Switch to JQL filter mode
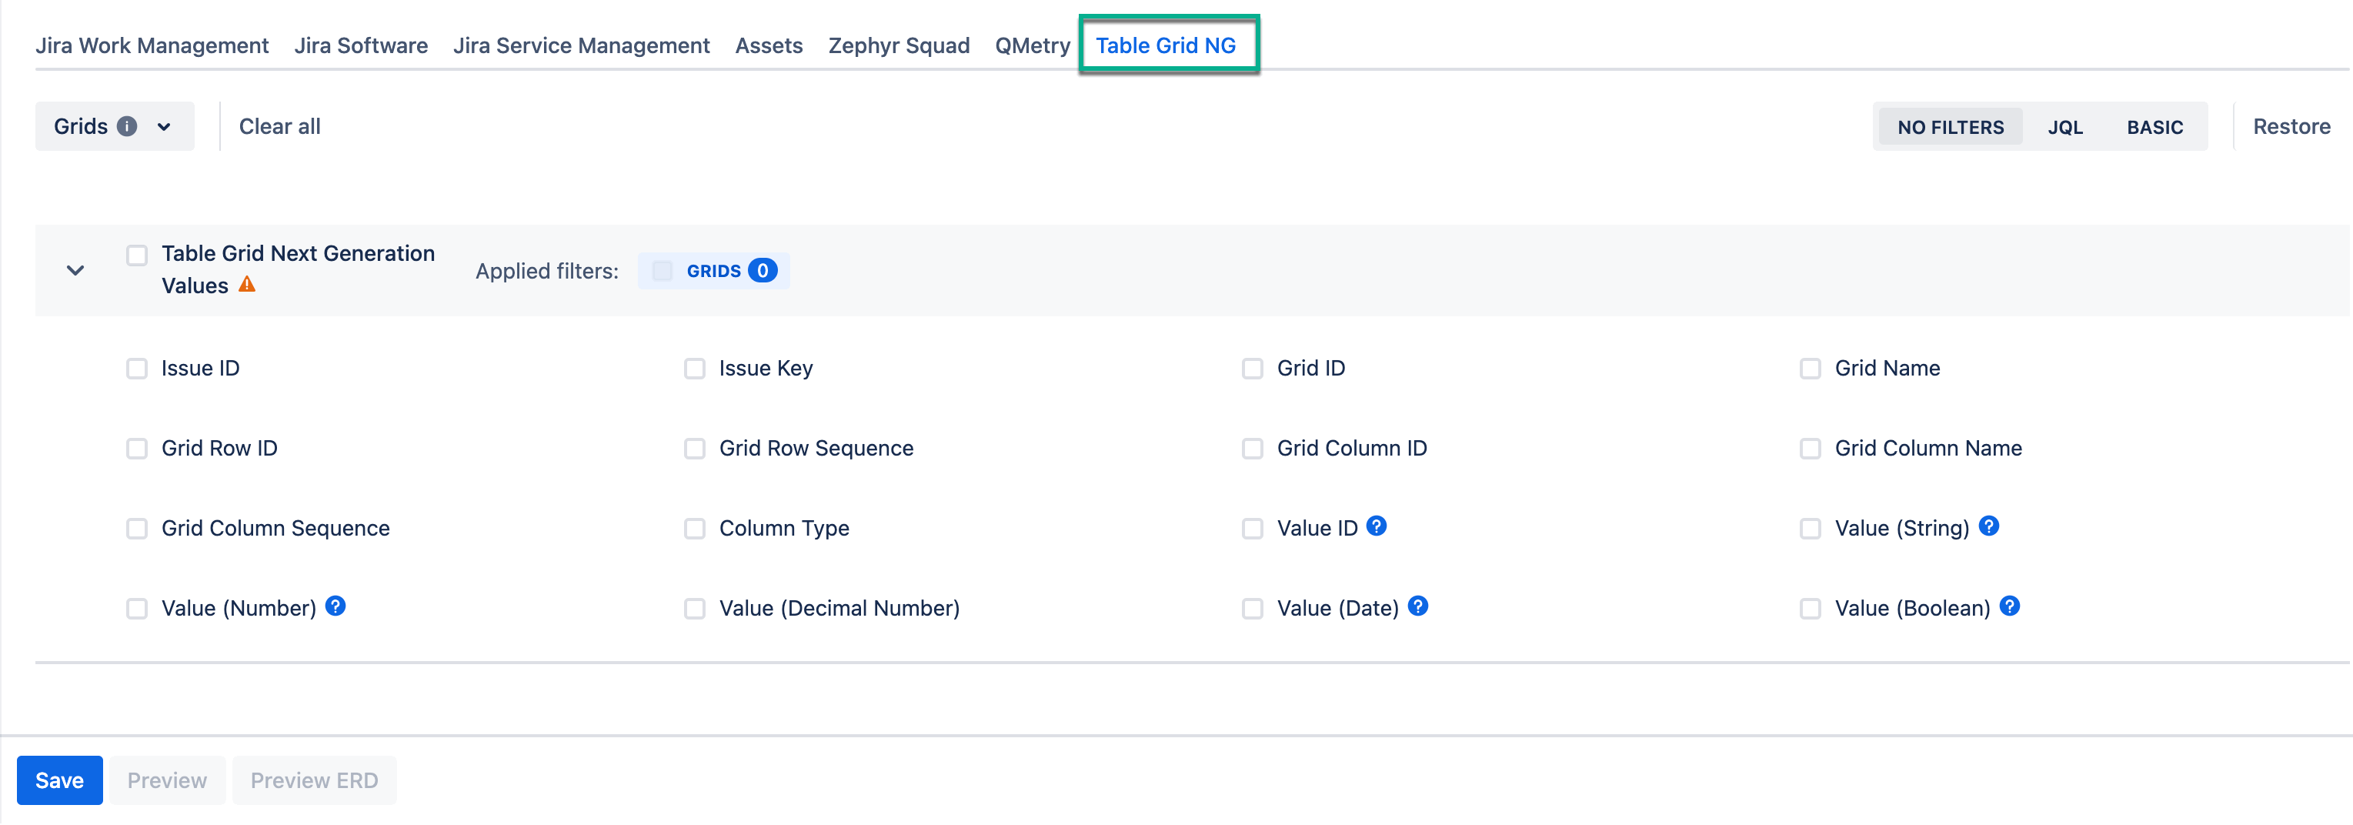2353x825 pixels. coord(2064,127)
